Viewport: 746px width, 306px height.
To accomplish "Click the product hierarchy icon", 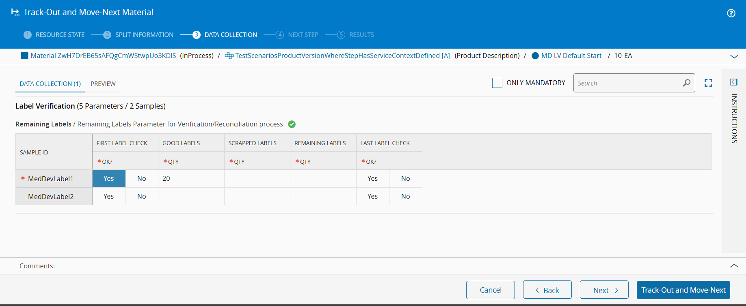I will [229, 56].
